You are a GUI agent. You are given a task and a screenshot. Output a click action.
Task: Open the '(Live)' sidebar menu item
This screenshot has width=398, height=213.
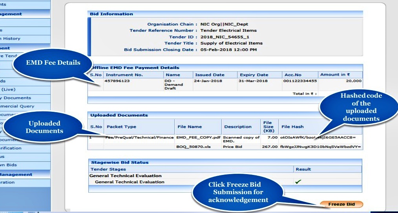point(25,89)
